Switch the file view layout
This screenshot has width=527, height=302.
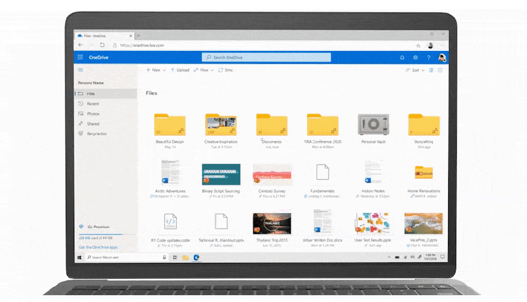pyautogui.click(x=431, y=70)
